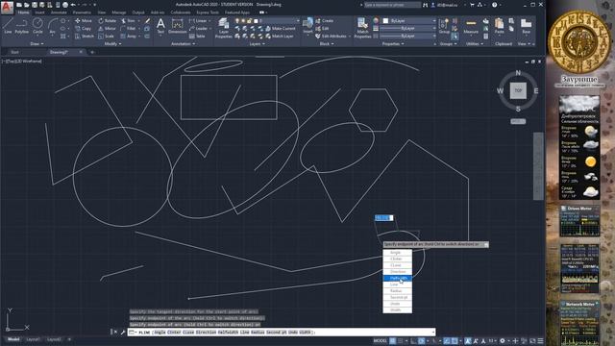Insert a Table from Annotation panel
The height and width of the screenshot is (346, 615).
coord(197,37)
